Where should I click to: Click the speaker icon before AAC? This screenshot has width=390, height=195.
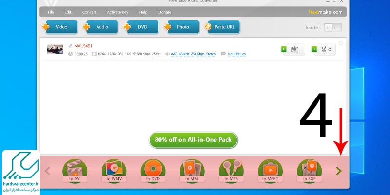167,54
